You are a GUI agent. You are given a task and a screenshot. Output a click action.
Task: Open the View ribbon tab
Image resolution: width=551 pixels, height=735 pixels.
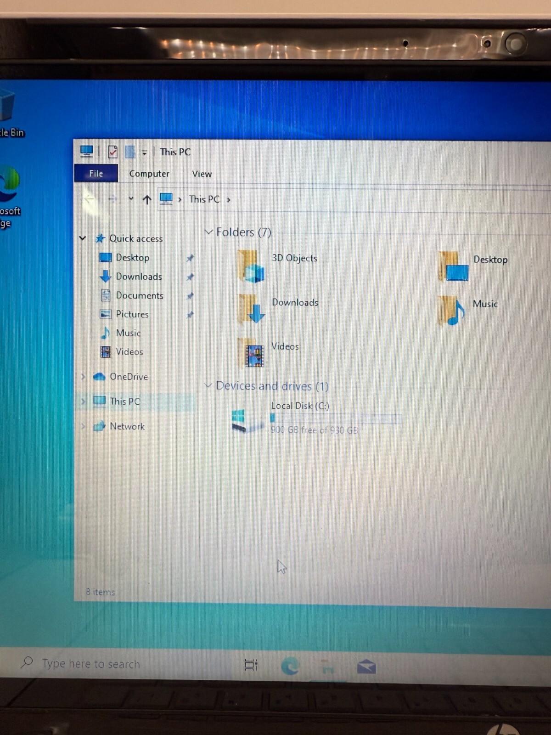pos(202,174)
